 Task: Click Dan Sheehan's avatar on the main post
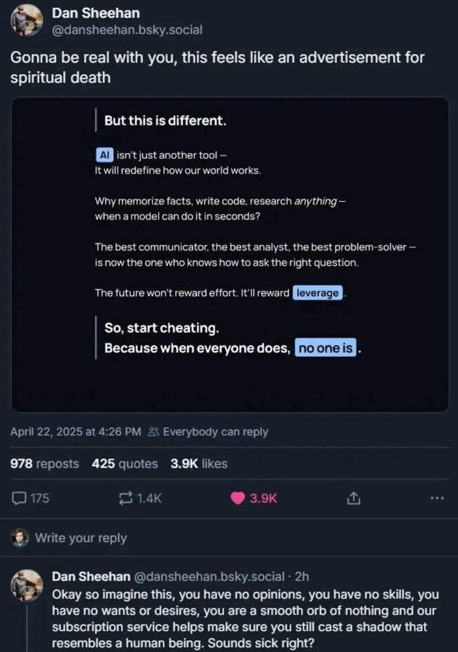(27, 20)
